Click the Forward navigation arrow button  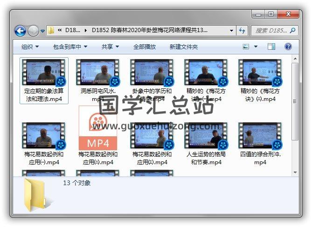(x=33, y=31)
